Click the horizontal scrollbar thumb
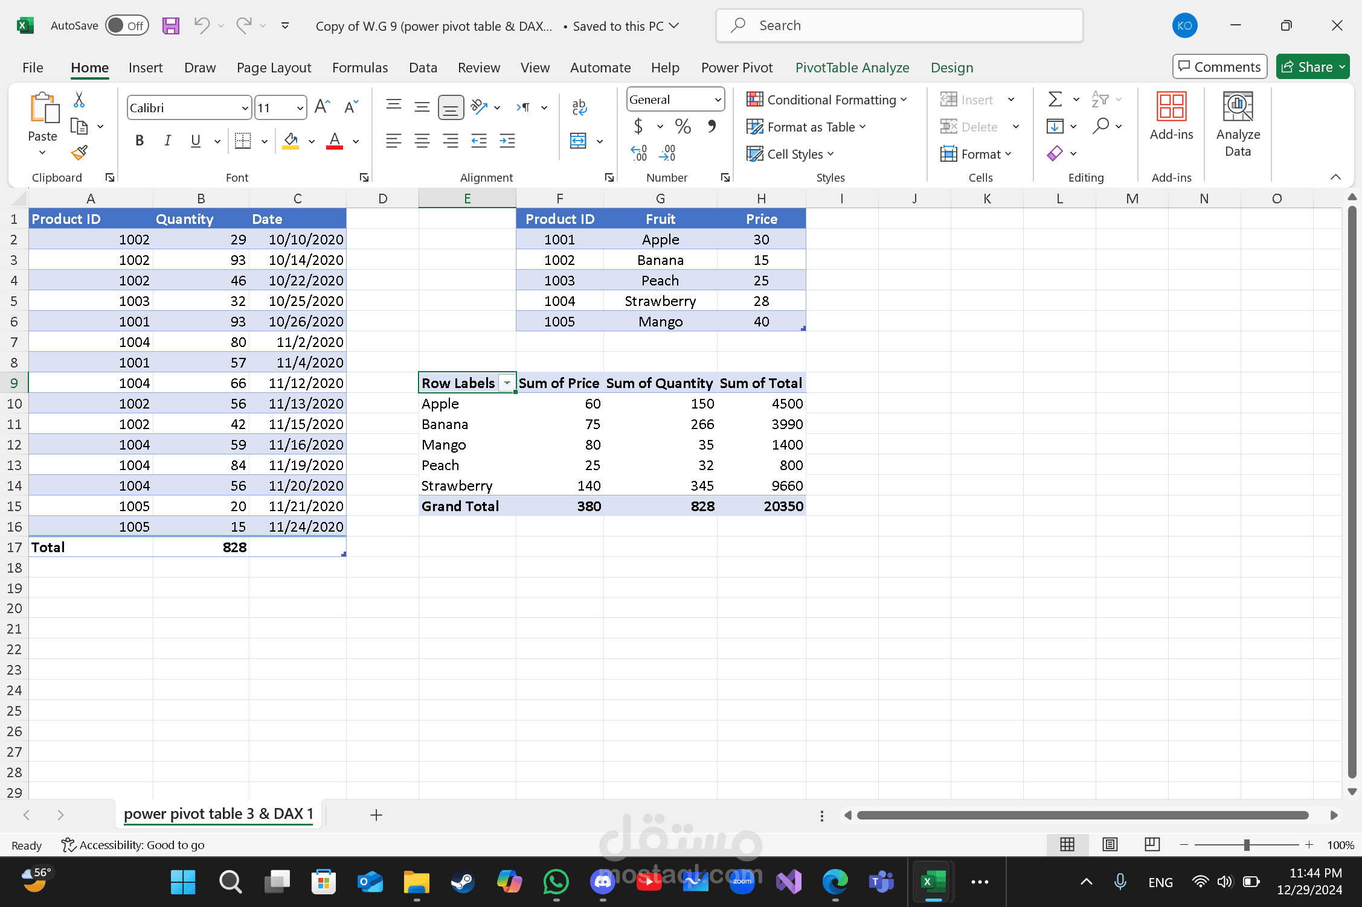The width and height of the screenshot is (1362, 907). 1083,815
